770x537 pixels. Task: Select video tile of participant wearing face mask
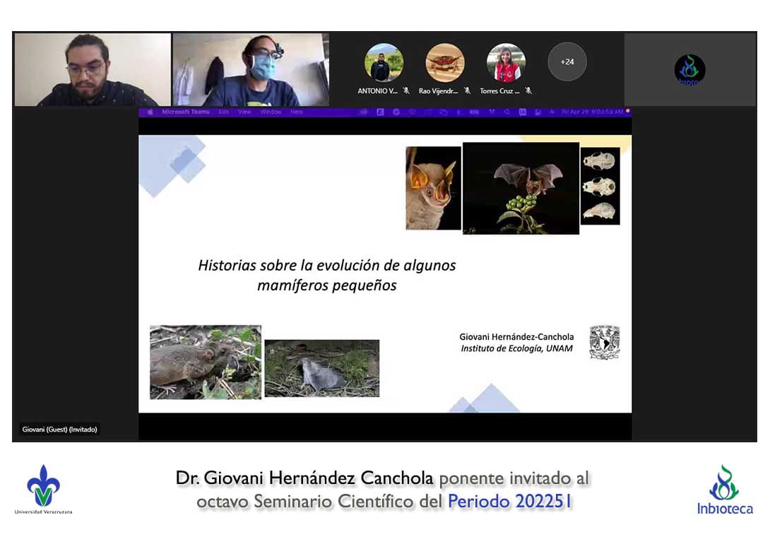[x=251, y=69]
